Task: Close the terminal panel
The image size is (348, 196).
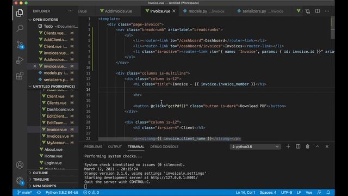Action: click(x=327, y=146)
